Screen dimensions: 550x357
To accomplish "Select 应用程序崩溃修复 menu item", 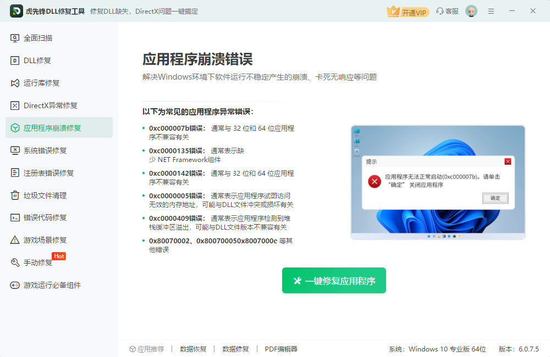I will 59,127.
